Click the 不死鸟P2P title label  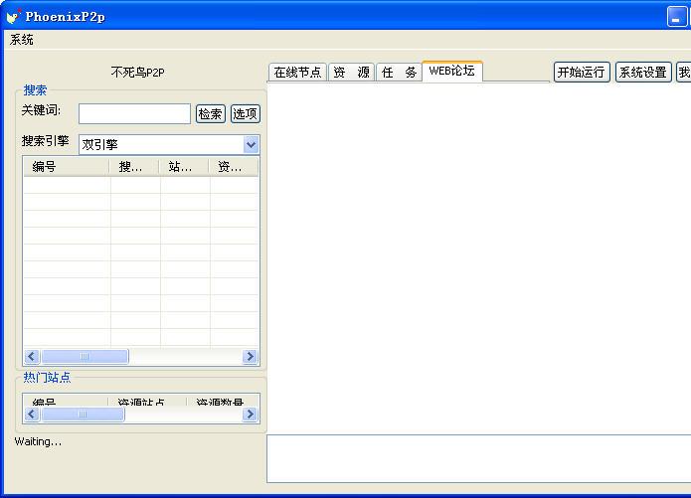(x=137, y=72)
